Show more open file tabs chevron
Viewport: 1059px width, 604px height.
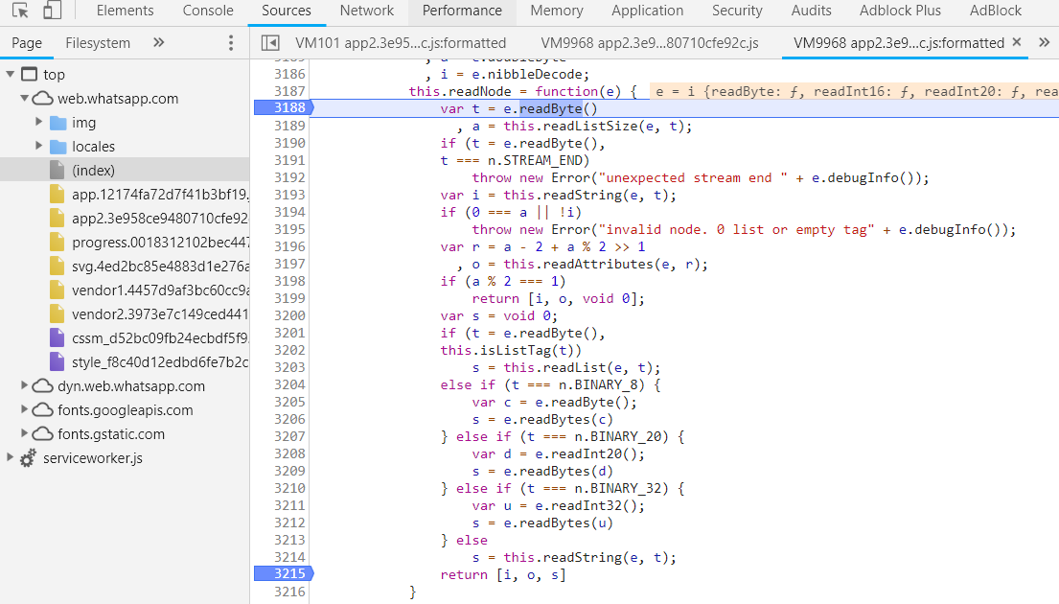point(1044,42)
